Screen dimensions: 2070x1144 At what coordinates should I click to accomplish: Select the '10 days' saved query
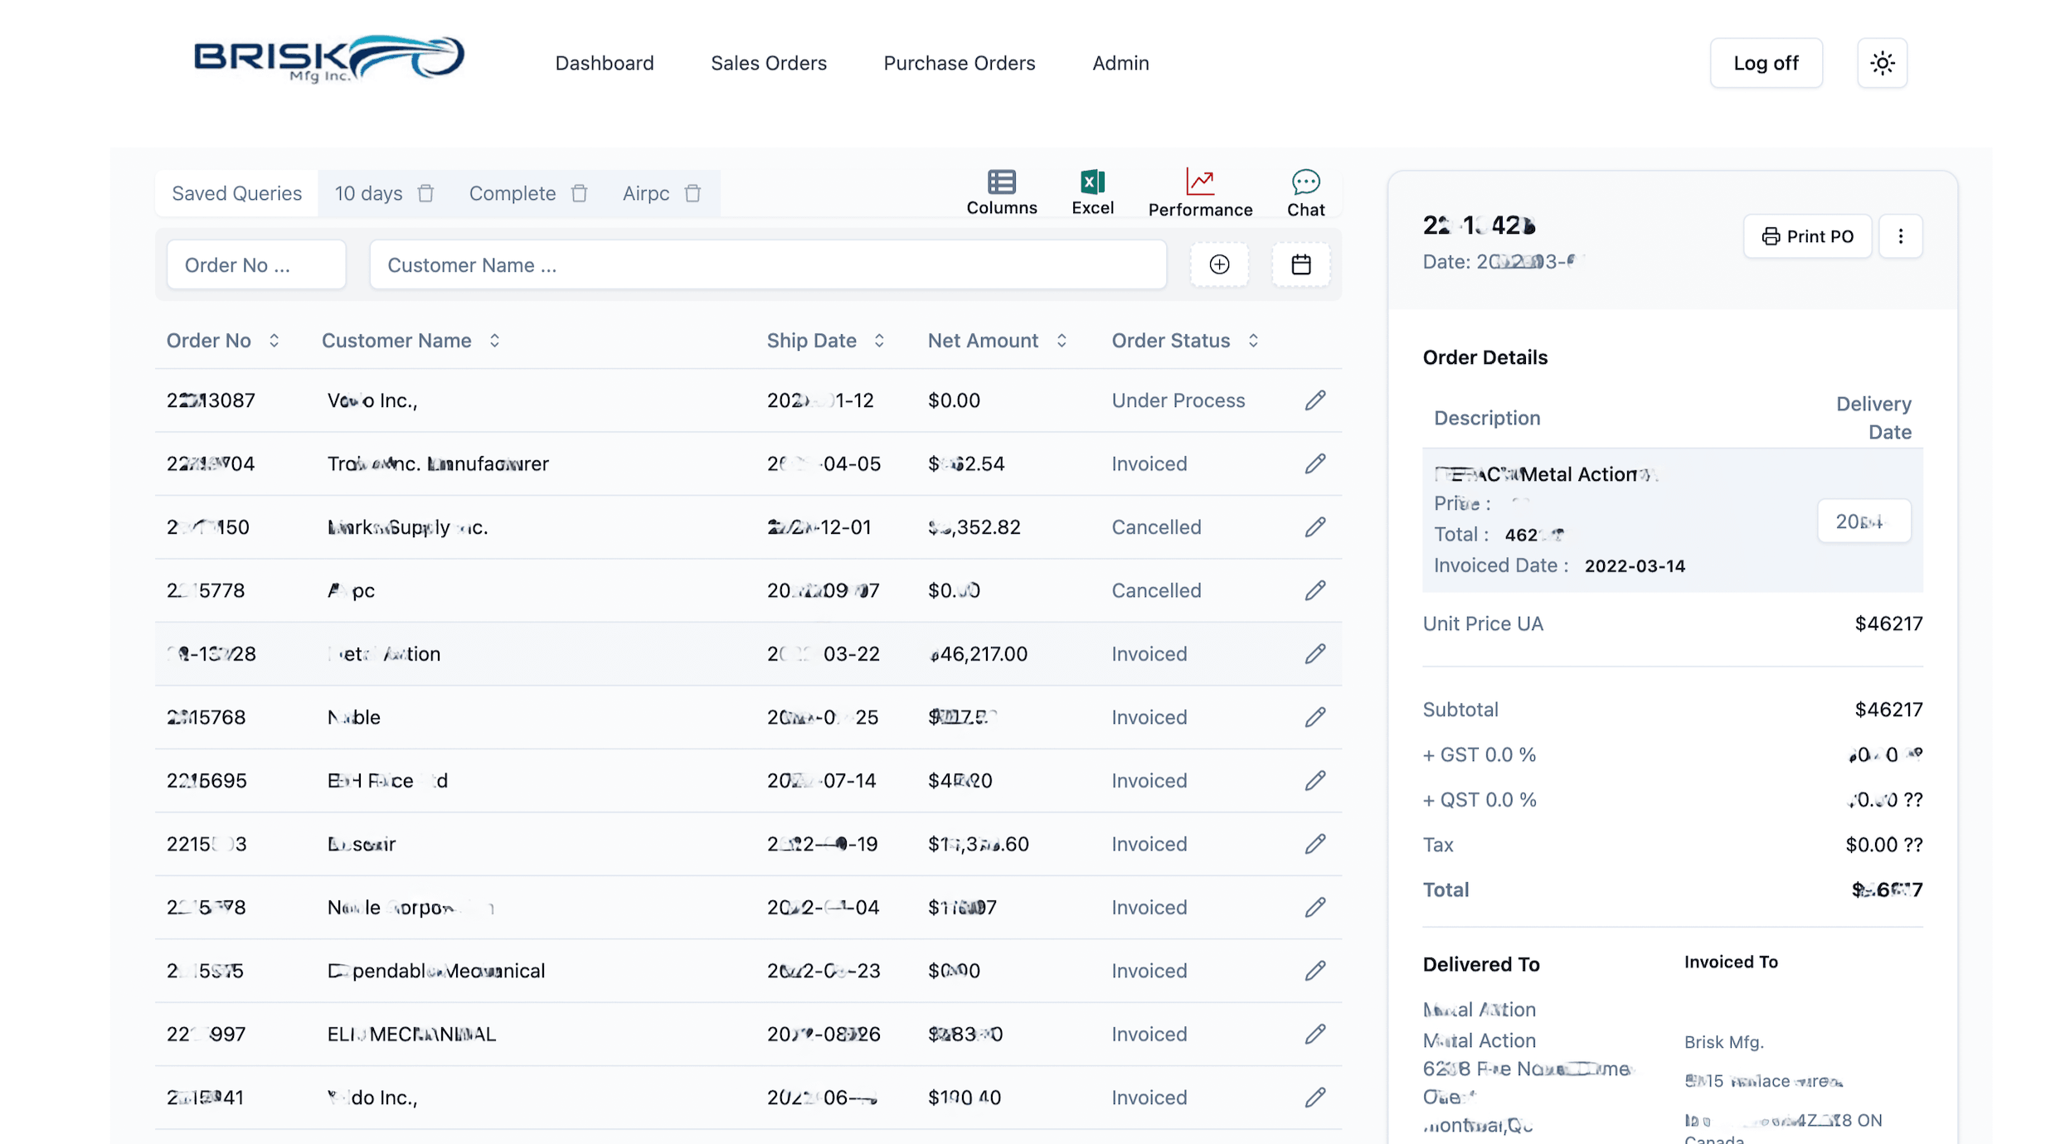(x=368, y=193)
